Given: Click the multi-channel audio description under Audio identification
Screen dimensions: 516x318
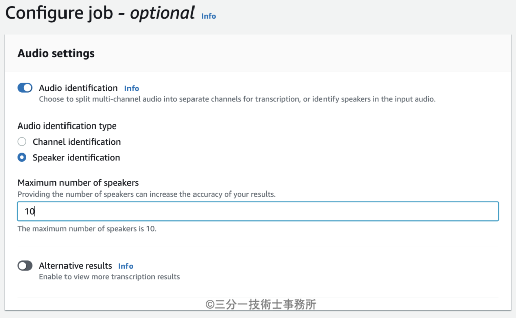Looking at the screenshot, I should click(x=237, y=99).
